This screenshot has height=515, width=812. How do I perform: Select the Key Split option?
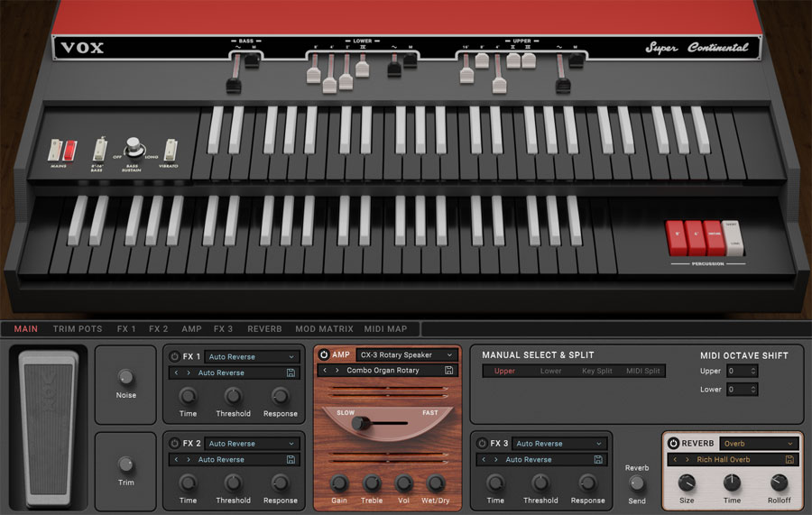[x=596, y=371]
